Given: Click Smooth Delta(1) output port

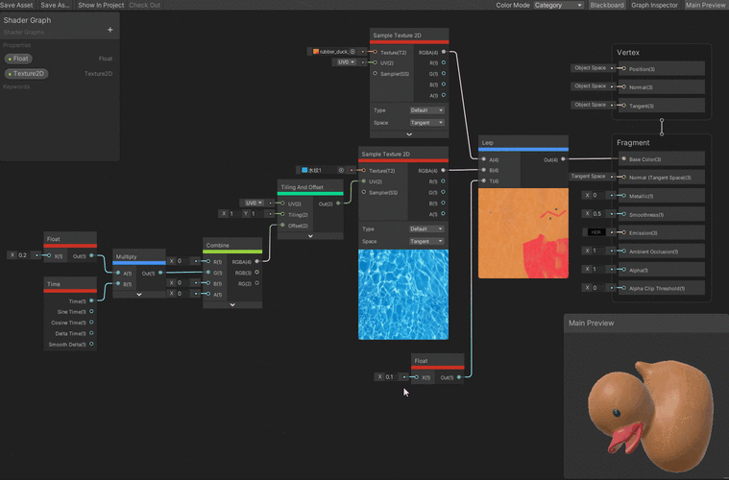Looking at the screenshot, I should [x=91, y=345].
